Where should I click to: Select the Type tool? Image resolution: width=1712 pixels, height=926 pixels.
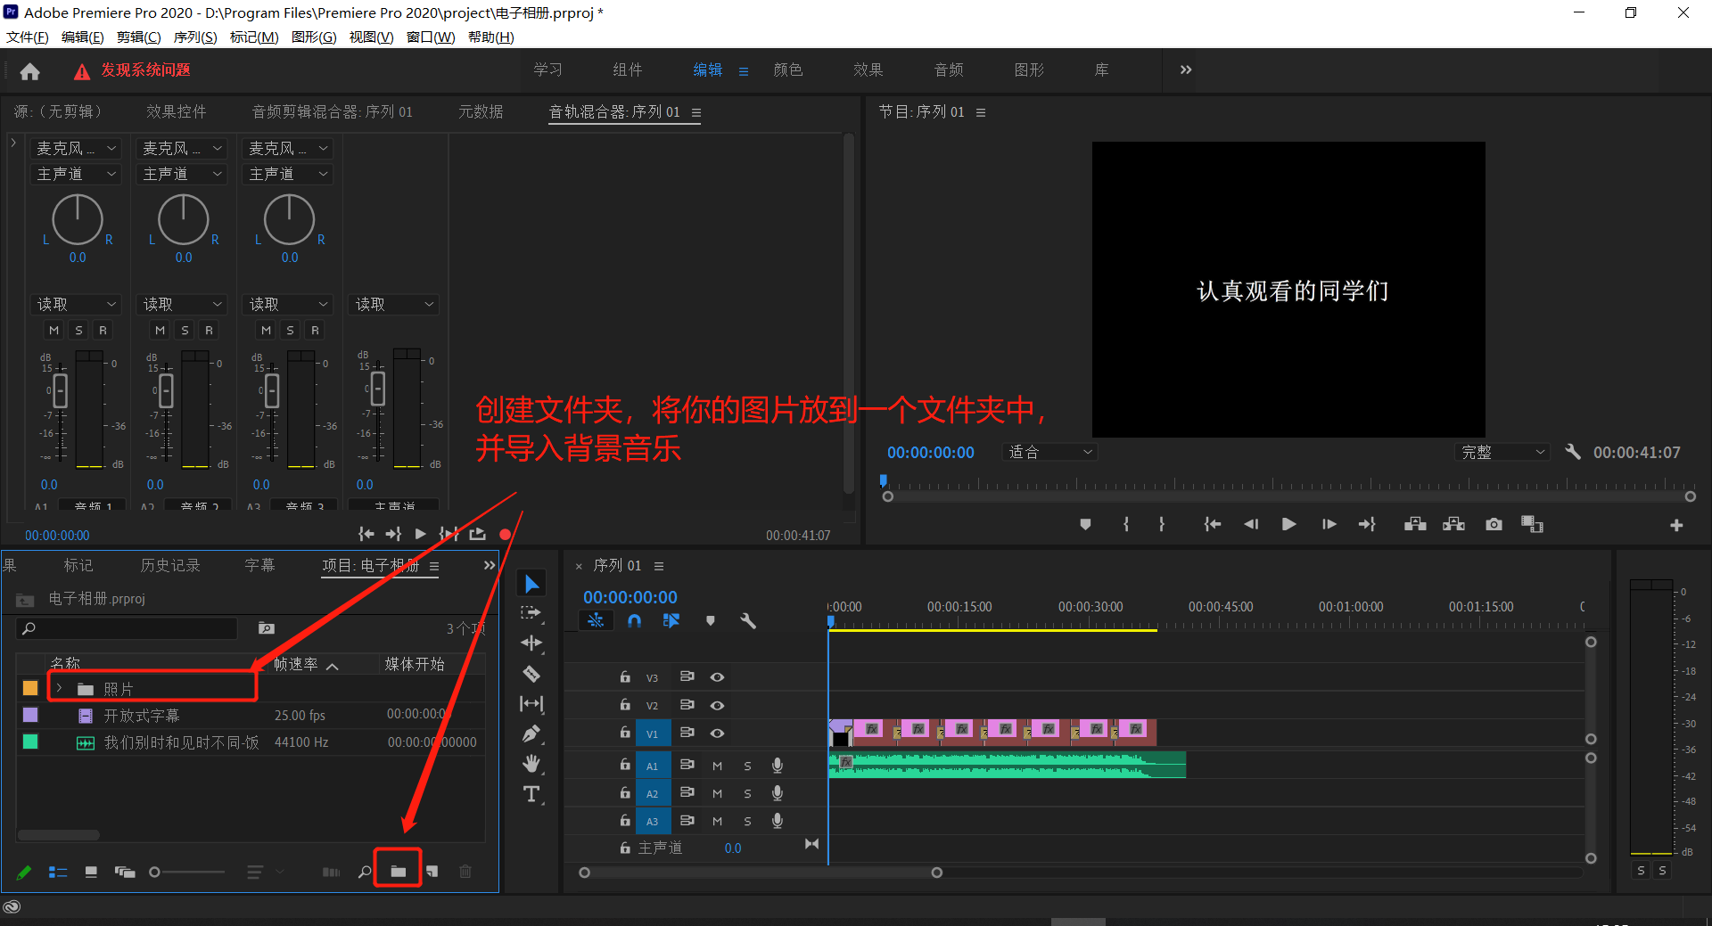(531, 794)
